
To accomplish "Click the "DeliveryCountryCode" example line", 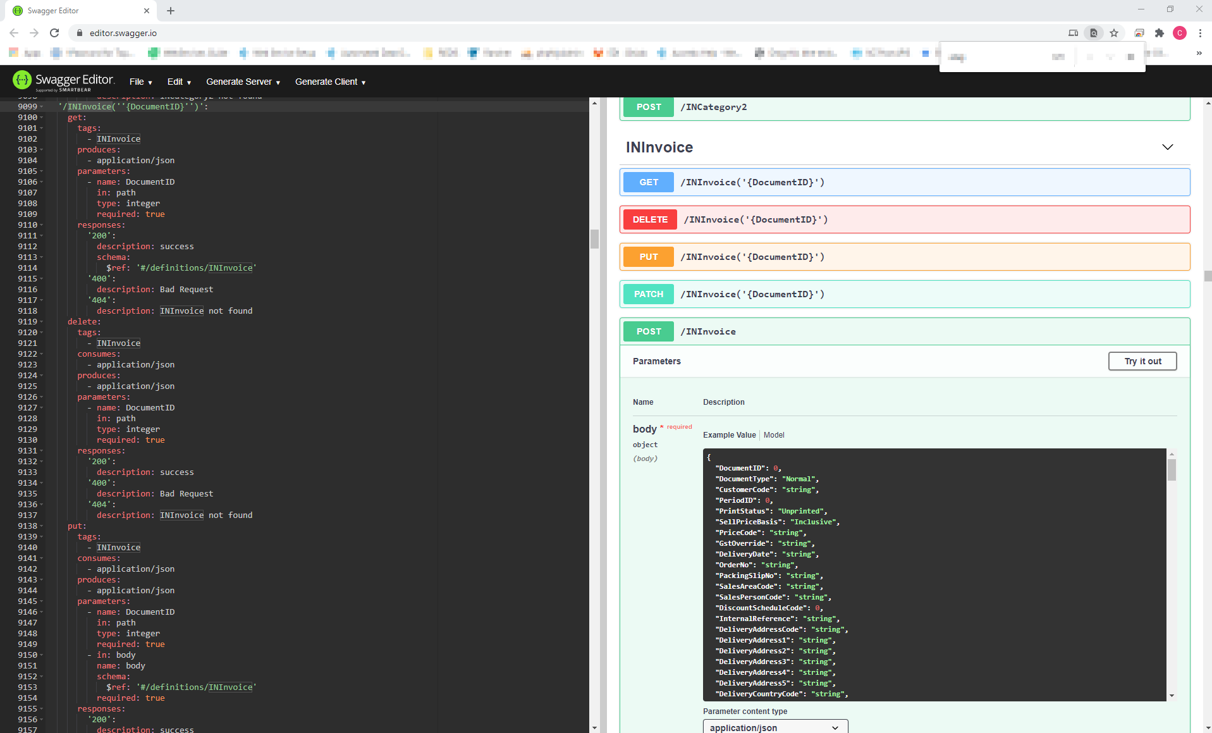I will tap(781, 694).
